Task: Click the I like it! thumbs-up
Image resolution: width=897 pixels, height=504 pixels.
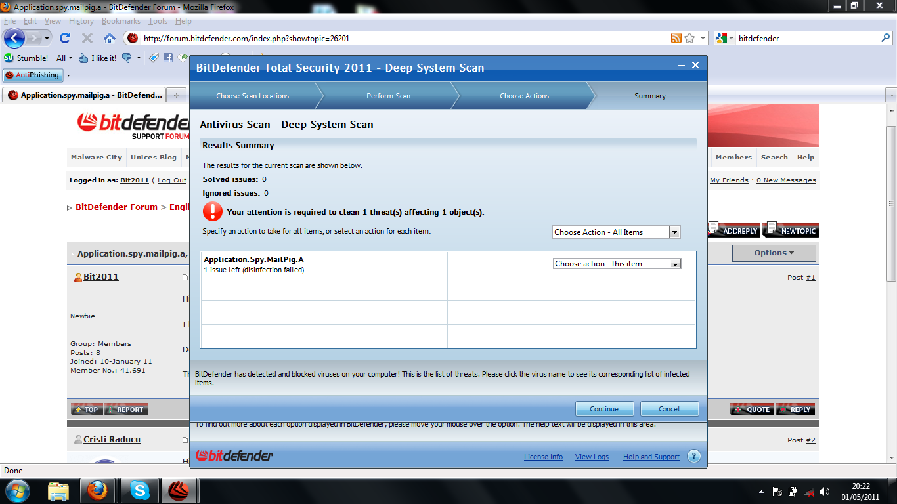Action: click(97, 58)
